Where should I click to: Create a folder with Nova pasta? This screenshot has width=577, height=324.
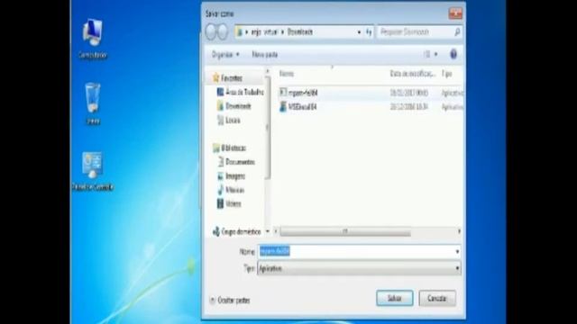coord(264,54)
